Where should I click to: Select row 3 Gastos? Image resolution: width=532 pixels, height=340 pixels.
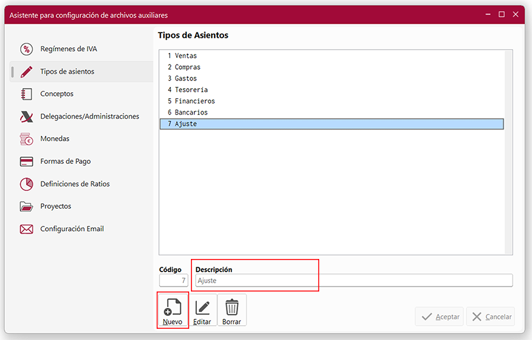click(332, 79)
